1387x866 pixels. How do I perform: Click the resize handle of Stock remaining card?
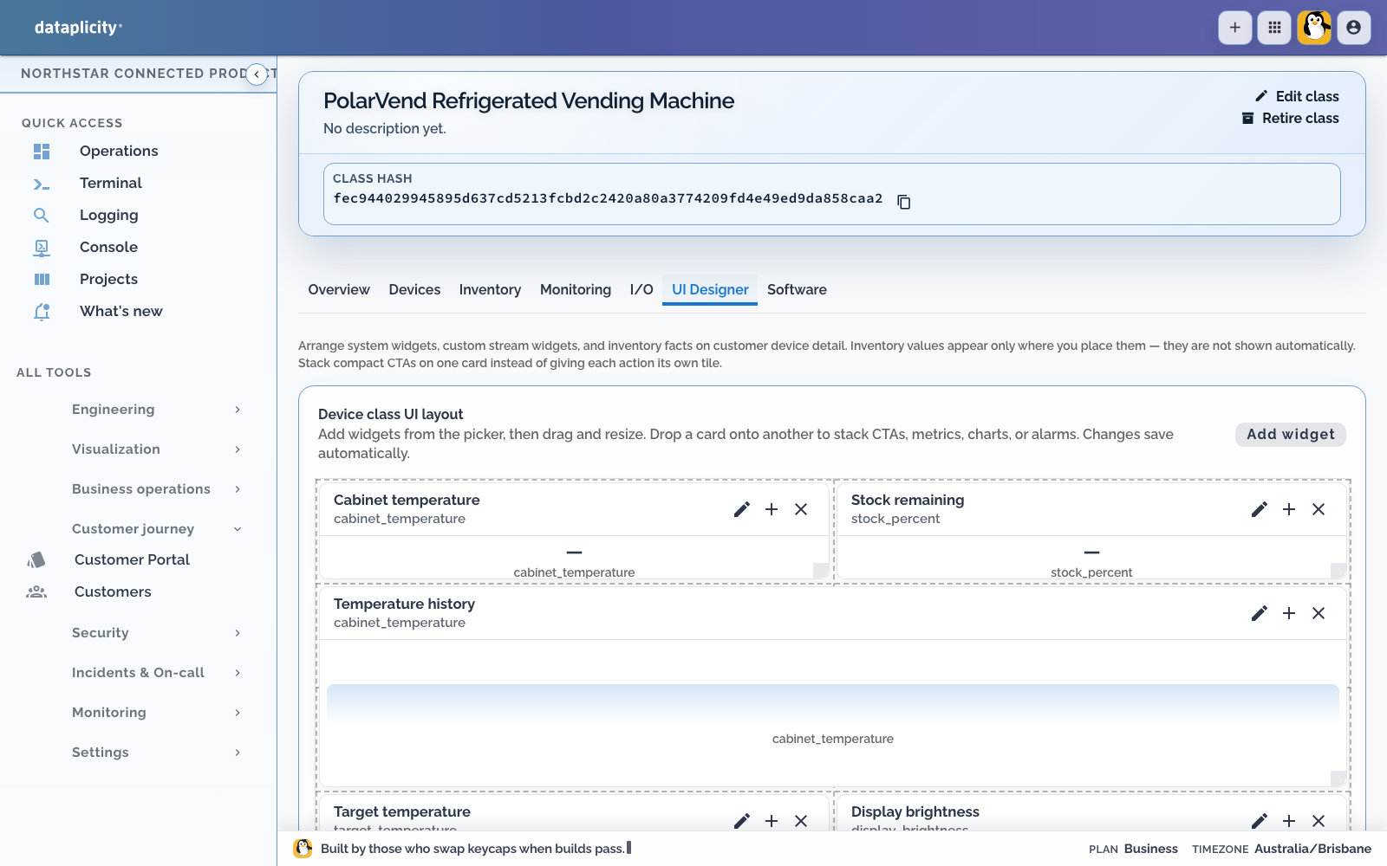[1338, 571]
